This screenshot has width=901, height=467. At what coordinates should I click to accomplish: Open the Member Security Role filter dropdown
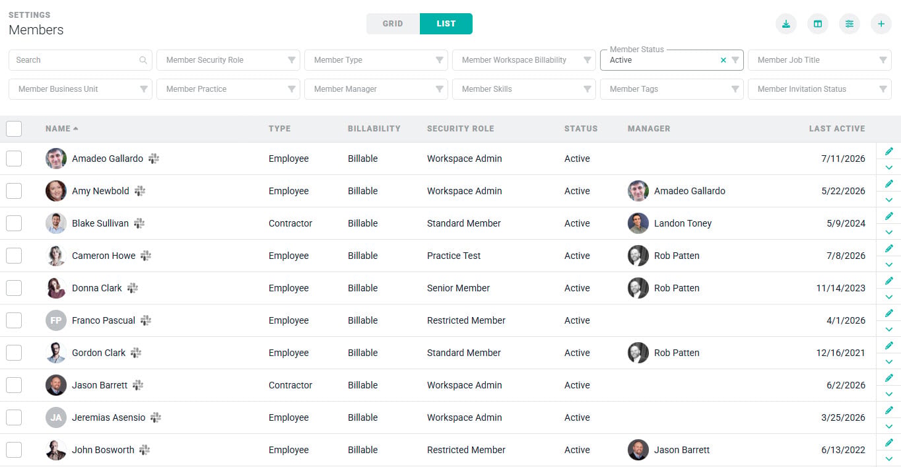pos(228,60)
